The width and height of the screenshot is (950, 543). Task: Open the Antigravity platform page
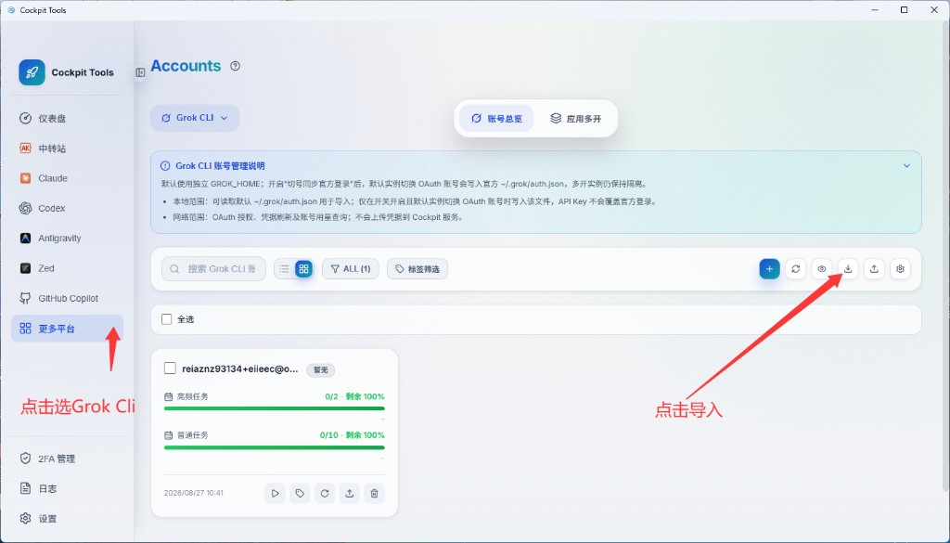[x=67, y=239]
